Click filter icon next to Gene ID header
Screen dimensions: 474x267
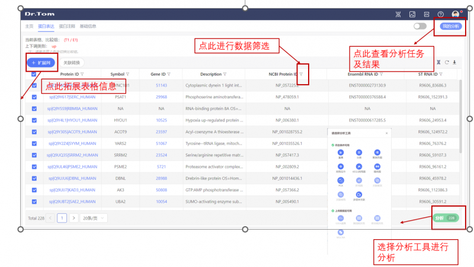coord(169,74)
